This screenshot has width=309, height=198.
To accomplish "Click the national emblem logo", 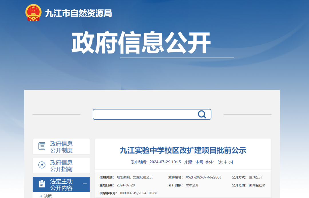I will (x=33, y=13).
